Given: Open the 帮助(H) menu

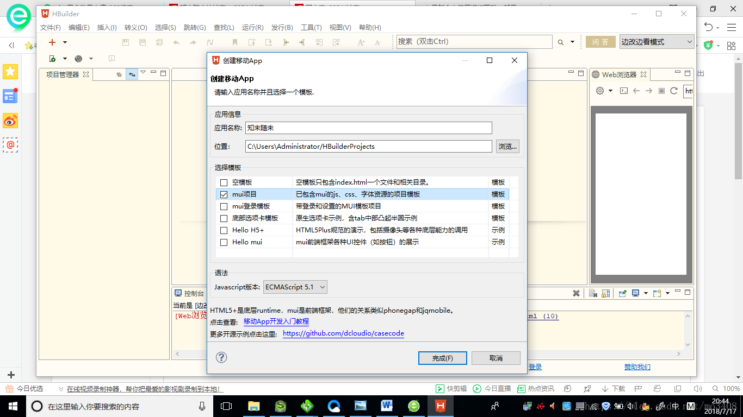Looking at the screenshot, I should (x=370, y=28).
